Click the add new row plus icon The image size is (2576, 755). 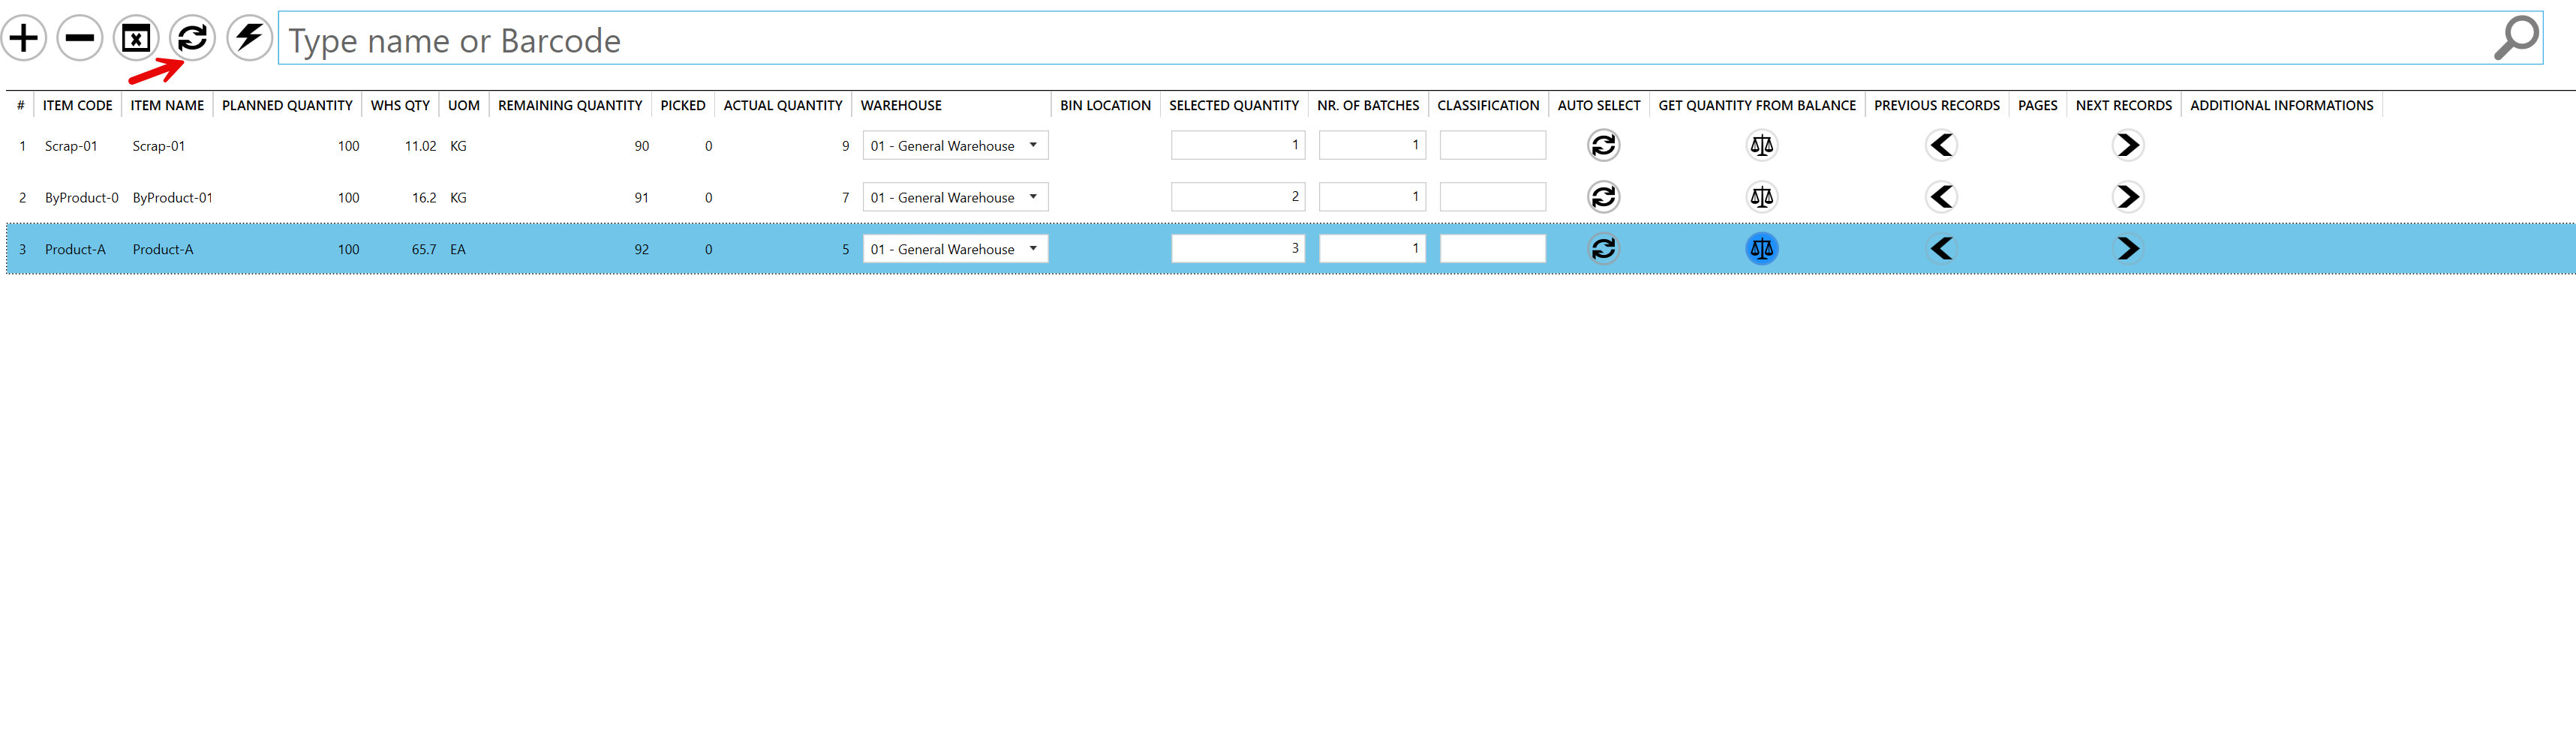click(x=23, y=38)
